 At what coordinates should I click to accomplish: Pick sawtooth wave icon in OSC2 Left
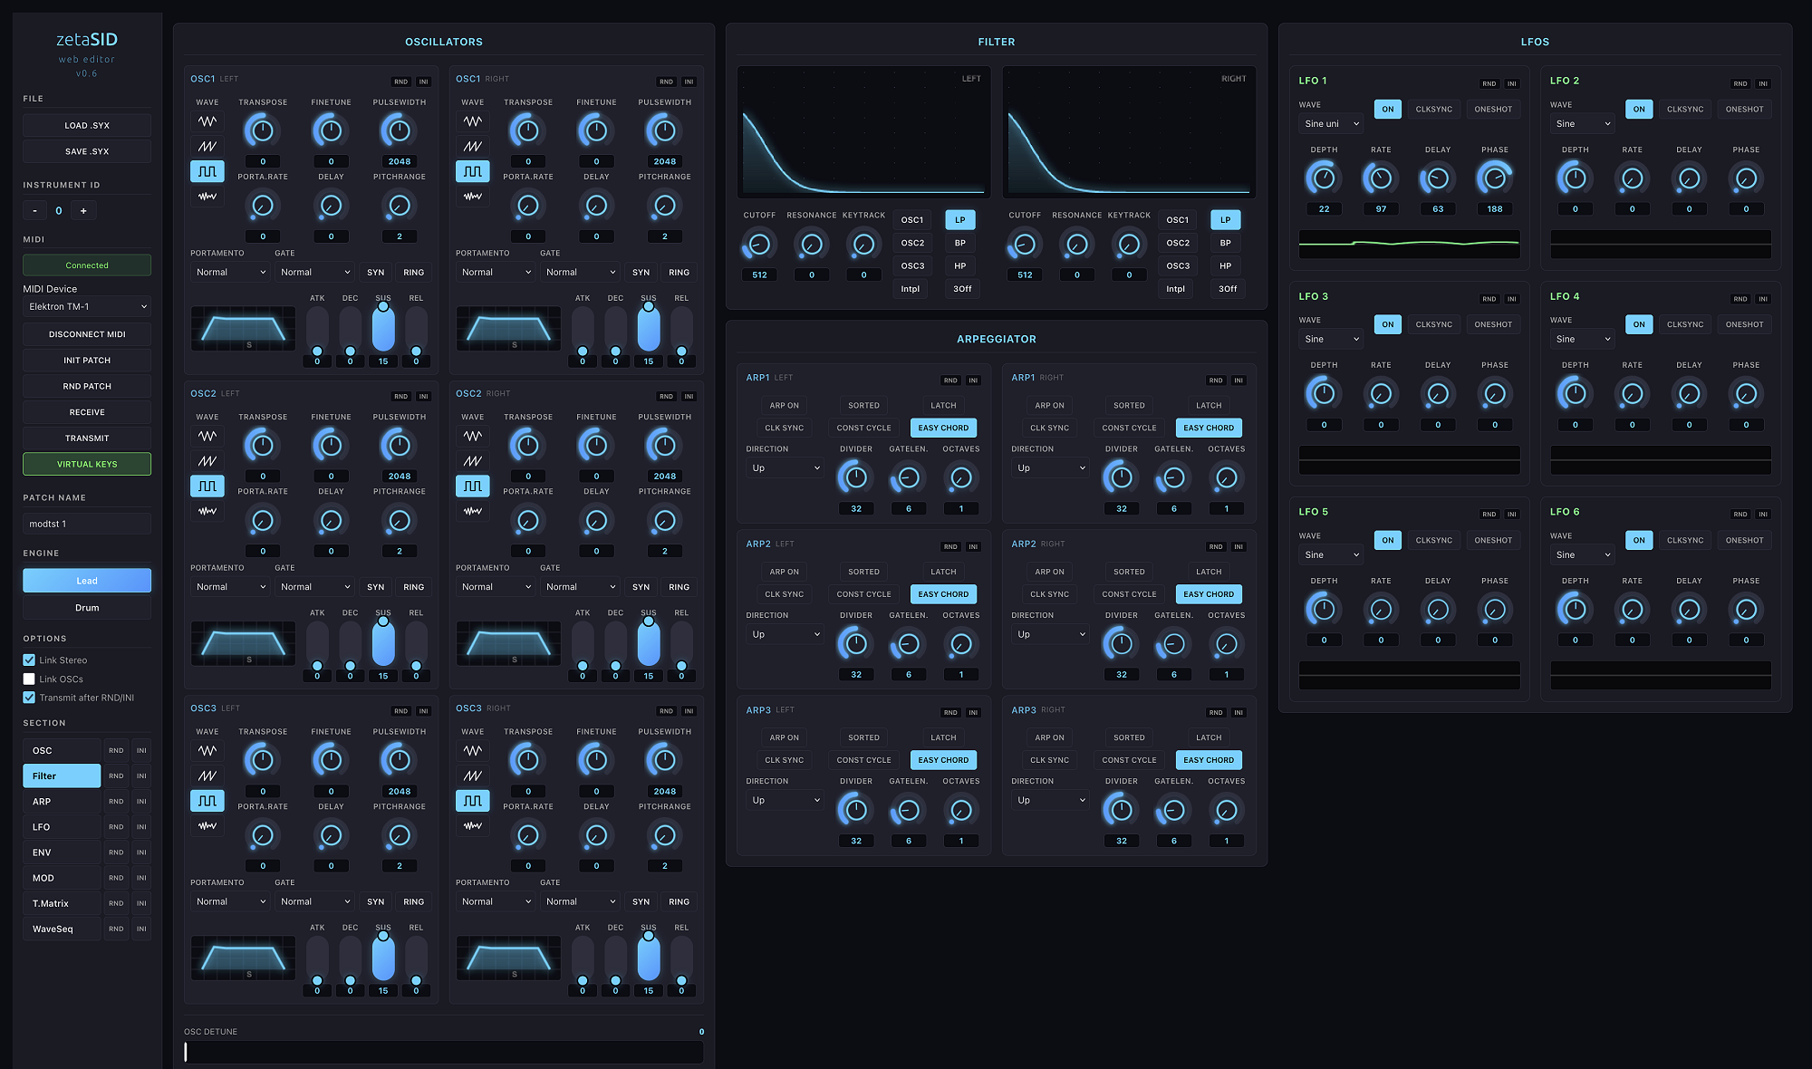(207, 461)
